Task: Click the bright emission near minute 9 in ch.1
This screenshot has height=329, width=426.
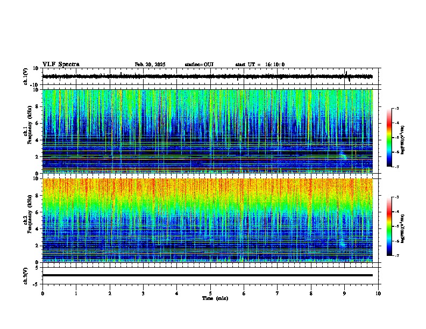Action: click(x=343, y=155)
